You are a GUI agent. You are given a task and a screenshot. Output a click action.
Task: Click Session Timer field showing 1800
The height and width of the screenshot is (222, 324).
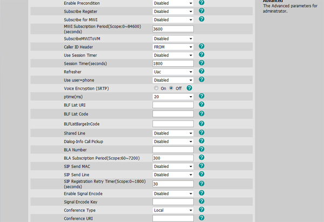point(173,63)
